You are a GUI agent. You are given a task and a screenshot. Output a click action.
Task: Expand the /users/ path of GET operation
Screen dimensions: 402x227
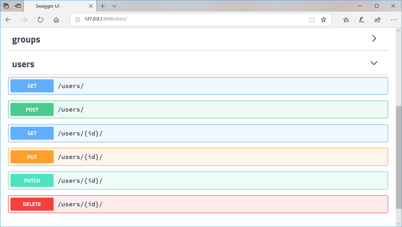coord(71,86)
